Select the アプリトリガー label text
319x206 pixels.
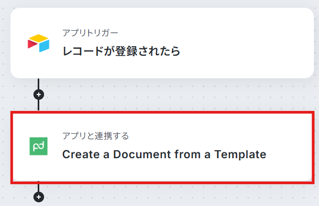point(90,33)
